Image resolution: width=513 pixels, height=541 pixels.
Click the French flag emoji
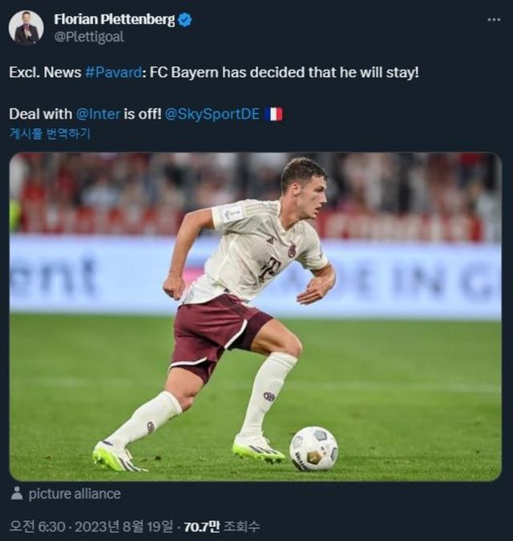[x=273, y=114]
